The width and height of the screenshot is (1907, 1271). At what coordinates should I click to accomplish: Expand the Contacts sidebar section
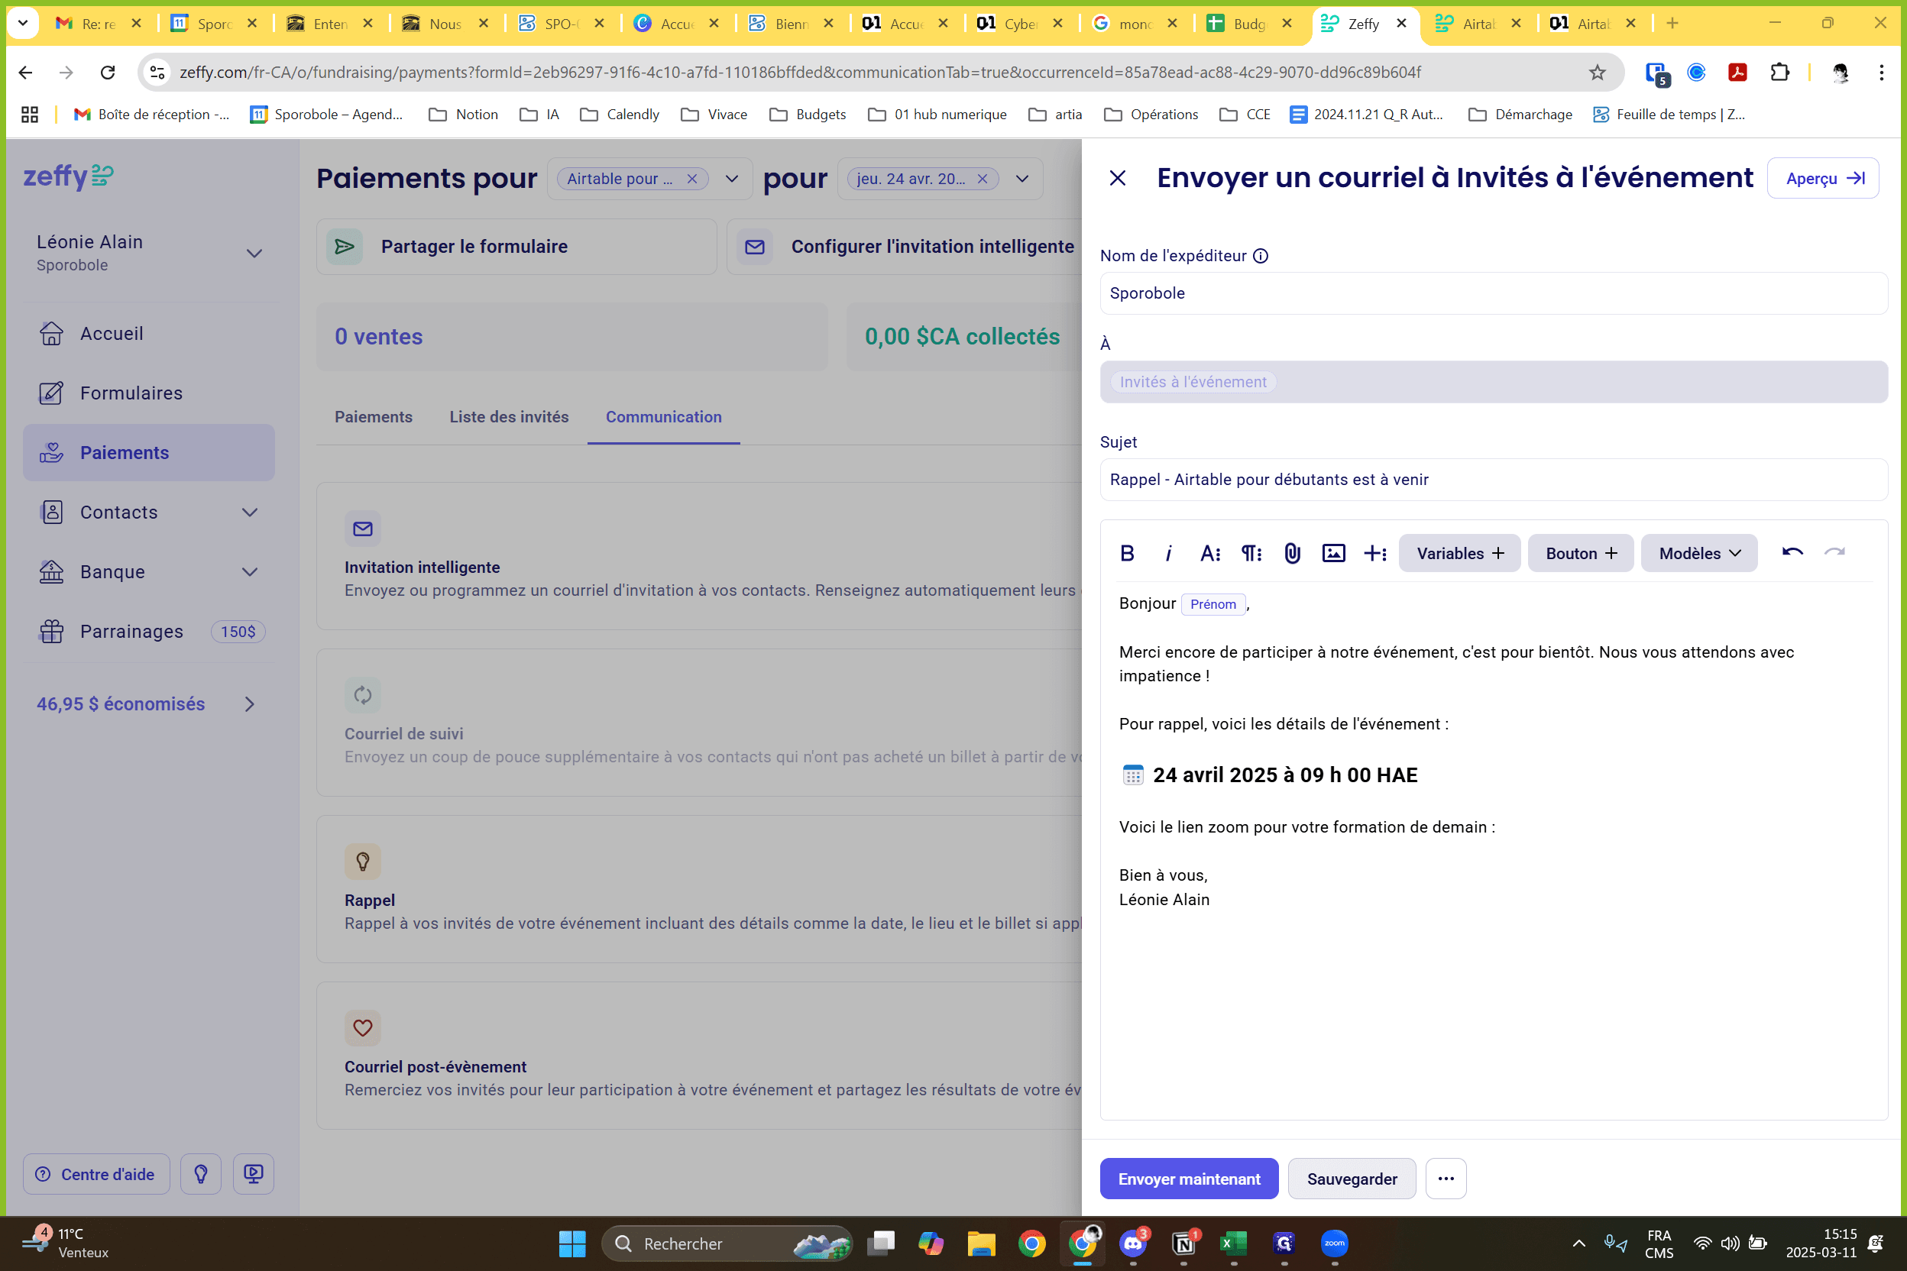(x=250, y=513)
